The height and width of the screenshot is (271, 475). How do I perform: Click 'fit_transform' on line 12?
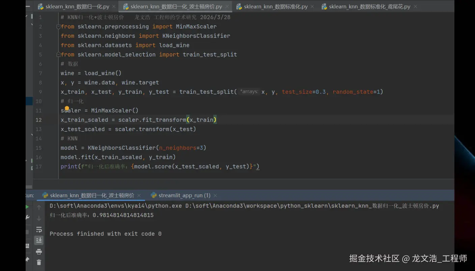pyautogui.click(x=164, y=120)
